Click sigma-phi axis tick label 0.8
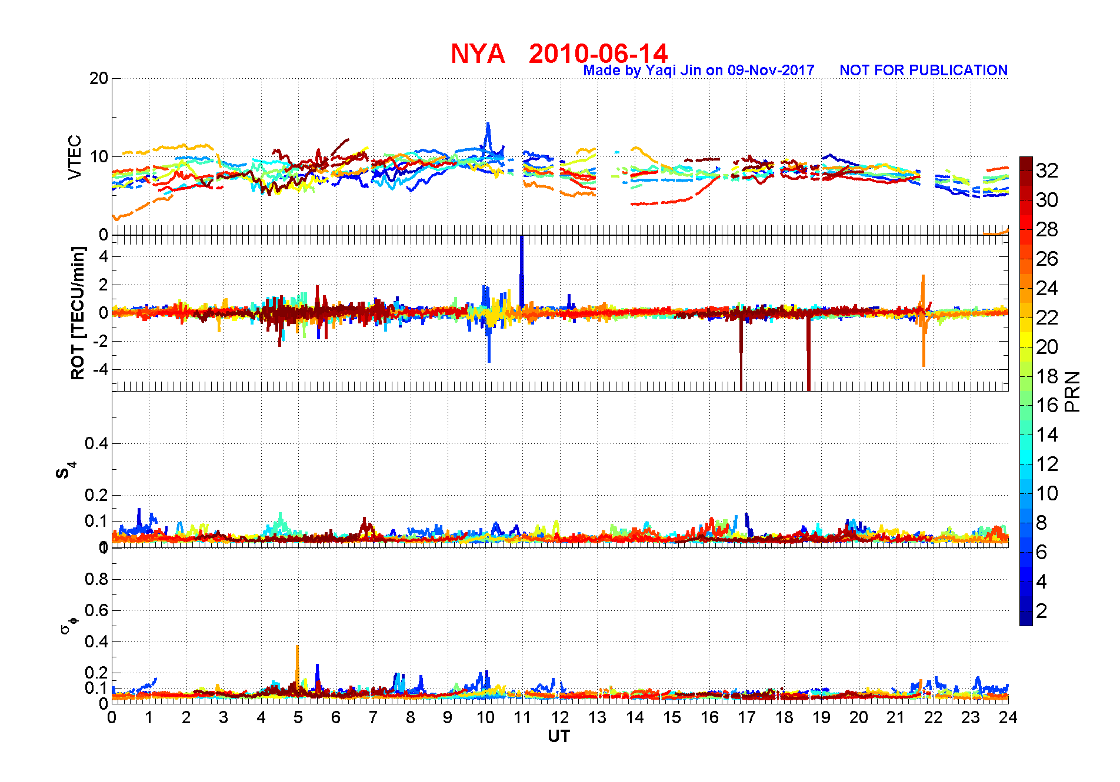1120x782 pixels. (x=96, y=579)
